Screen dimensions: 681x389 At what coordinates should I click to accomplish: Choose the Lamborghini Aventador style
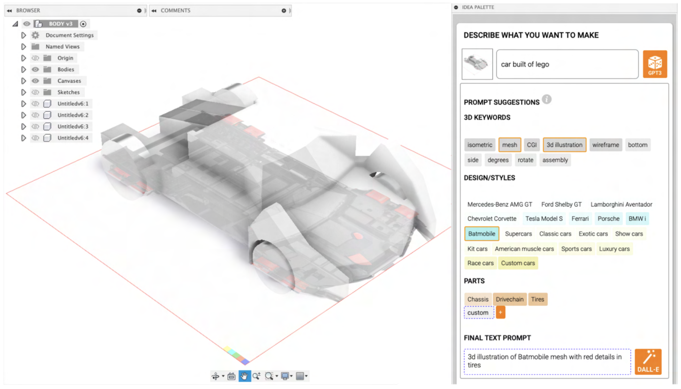[x=621, y=204]
